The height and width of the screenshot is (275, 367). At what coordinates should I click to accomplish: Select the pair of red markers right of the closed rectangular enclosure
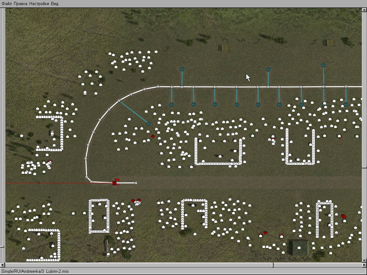pyautogui.click(x=136, y=201)
